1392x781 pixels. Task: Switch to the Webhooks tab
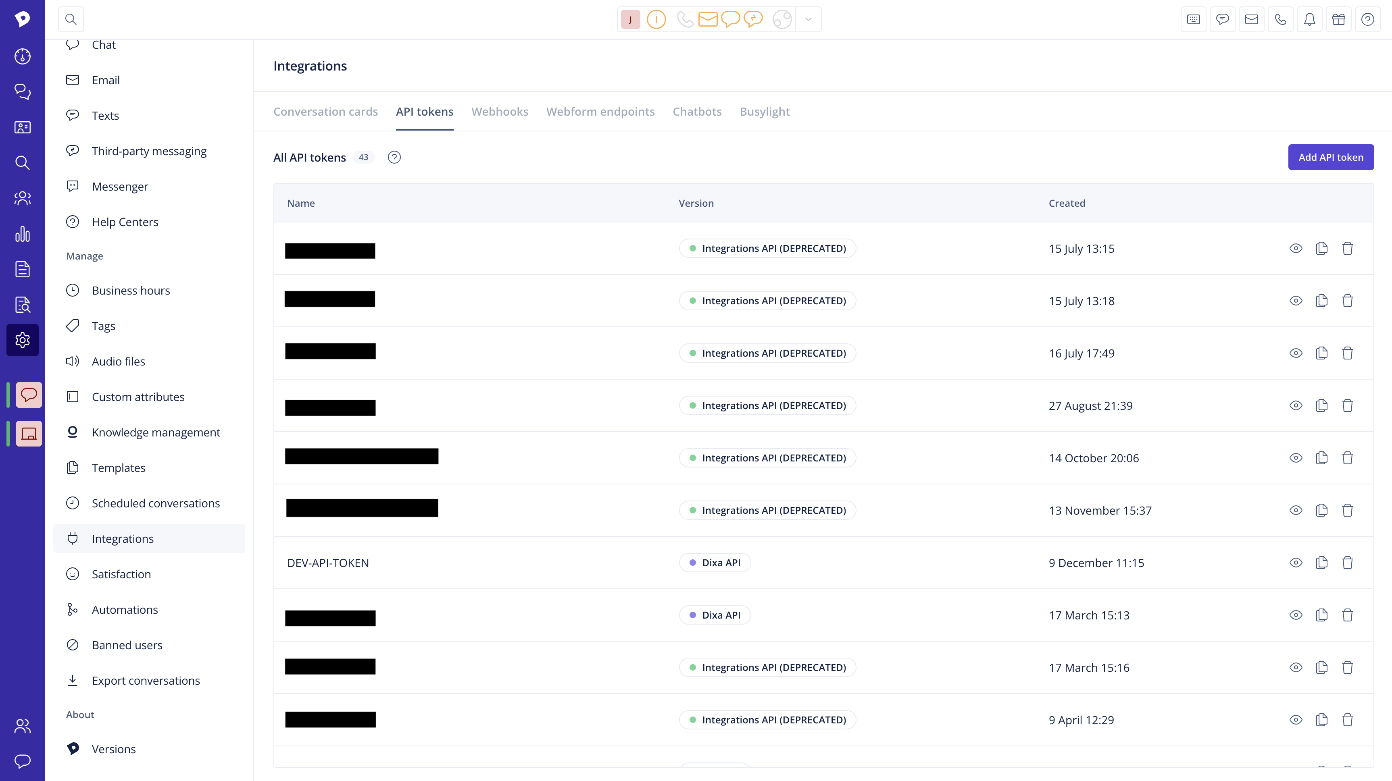[499, 112]
